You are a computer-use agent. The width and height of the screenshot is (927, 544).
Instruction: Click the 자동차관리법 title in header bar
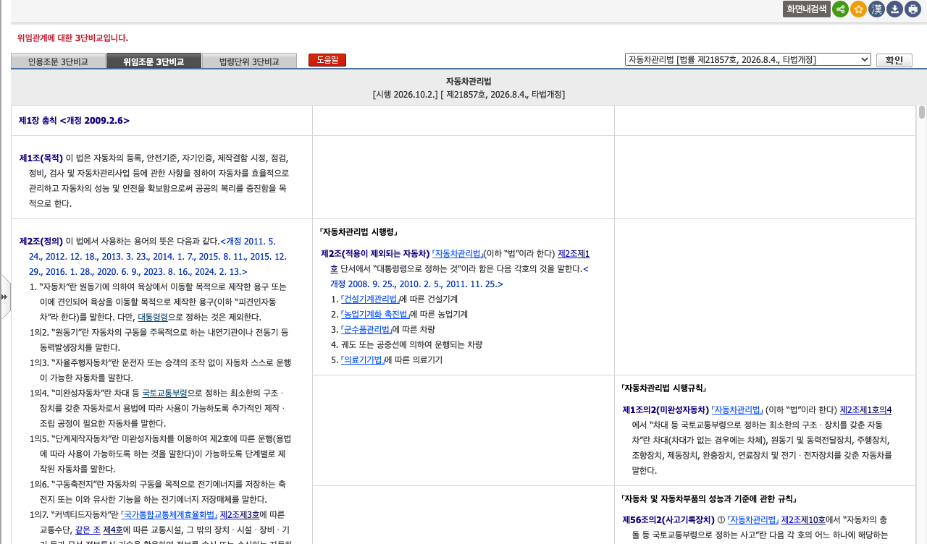pyautogui.click(x=469, y=81)
